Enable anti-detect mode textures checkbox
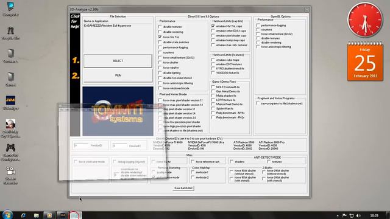Image resolution: width=390 pixels, height=219 pixels. coord(269,161)
